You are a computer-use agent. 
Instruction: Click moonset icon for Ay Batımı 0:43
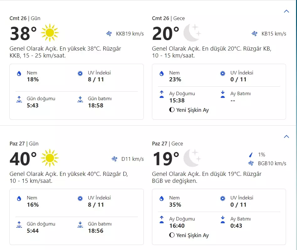[x=223, y=220]
